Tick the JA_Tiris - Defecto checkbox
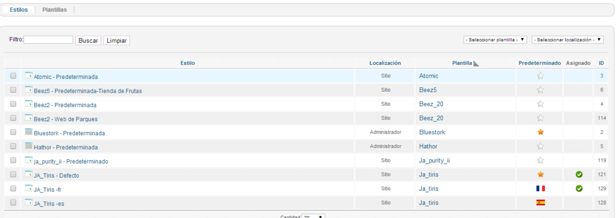616x218 pixels. 13,174
